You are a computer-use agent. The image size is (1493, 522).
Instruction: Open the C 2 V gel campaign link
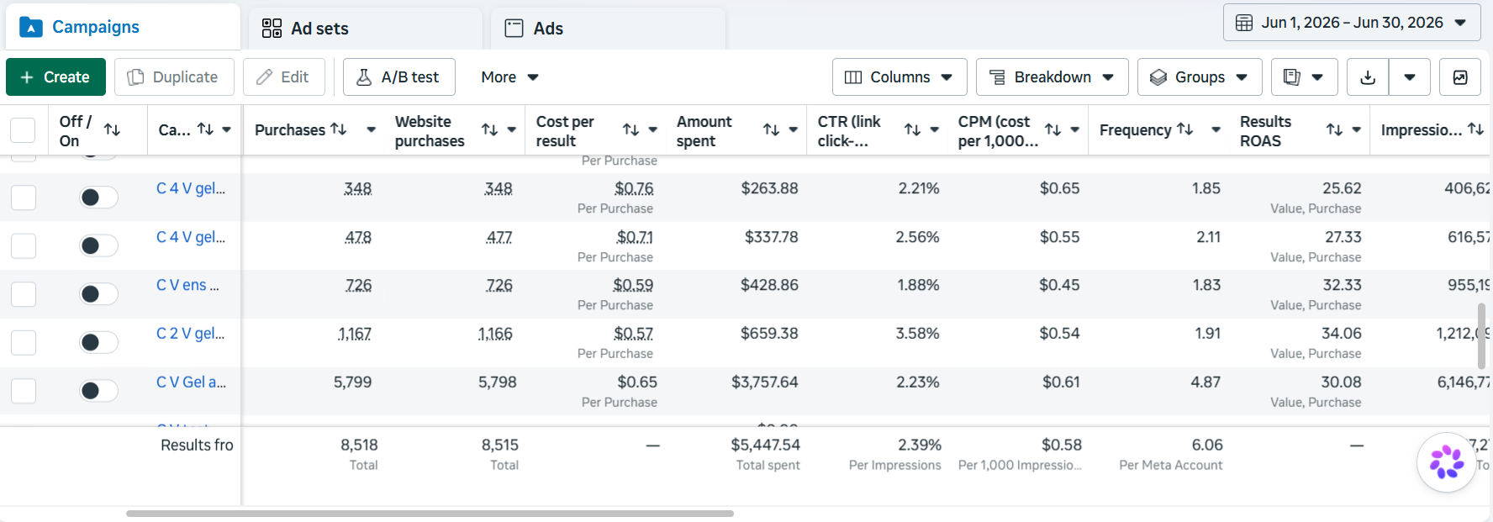[190, 334]
